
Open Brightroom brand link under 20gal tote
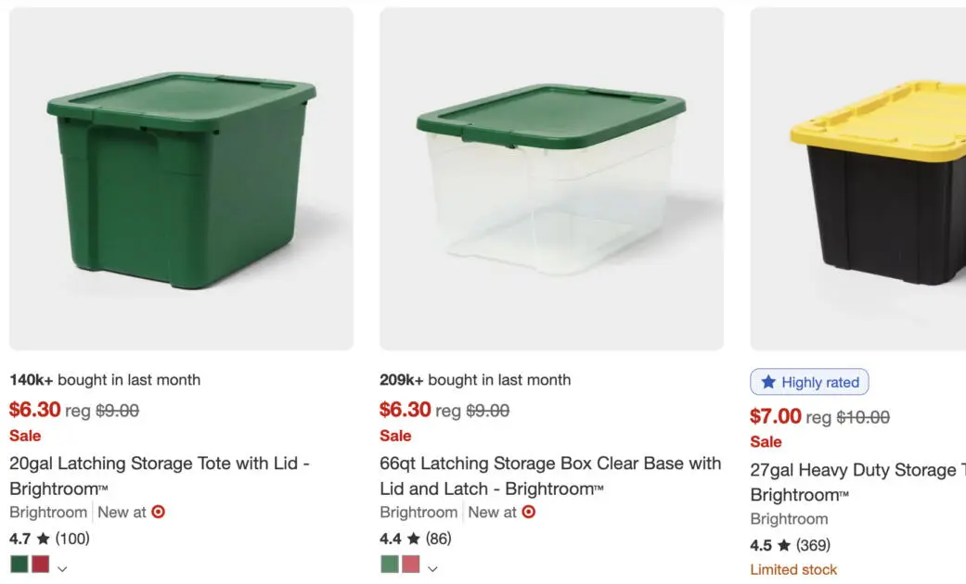(48, 512)
